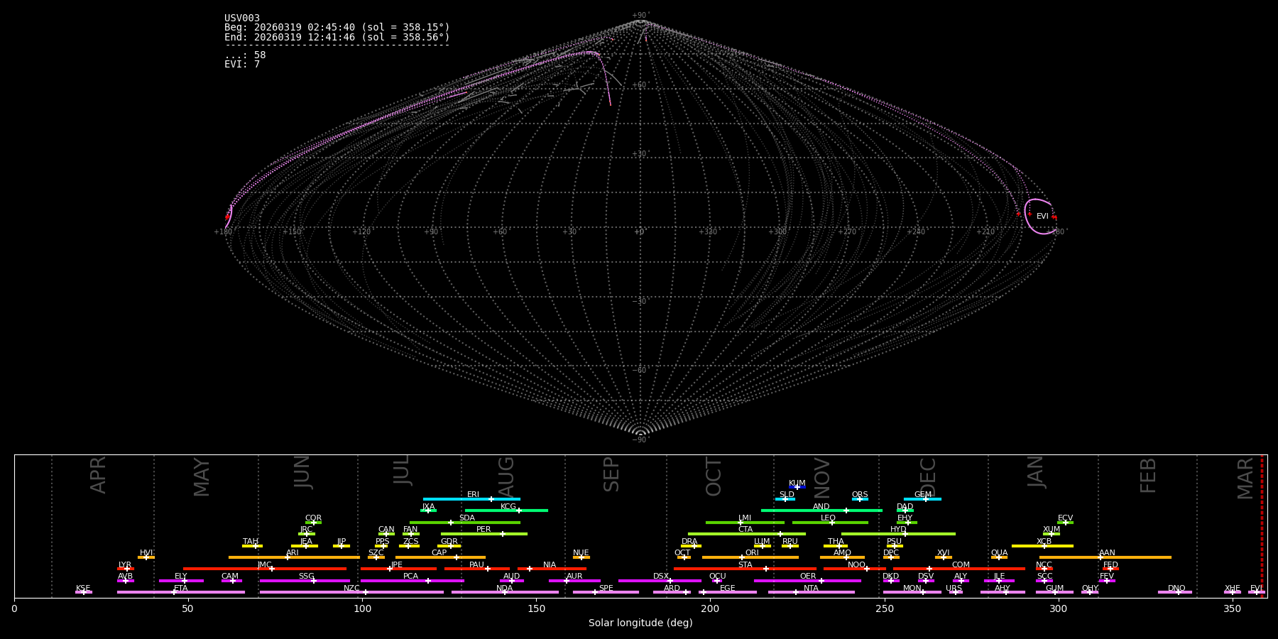
Task: Select the AAN shower label
Action: 1107,553
